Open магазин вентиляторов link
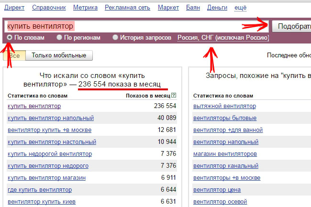Screen dimensions: 311x207 pos(225,154)
